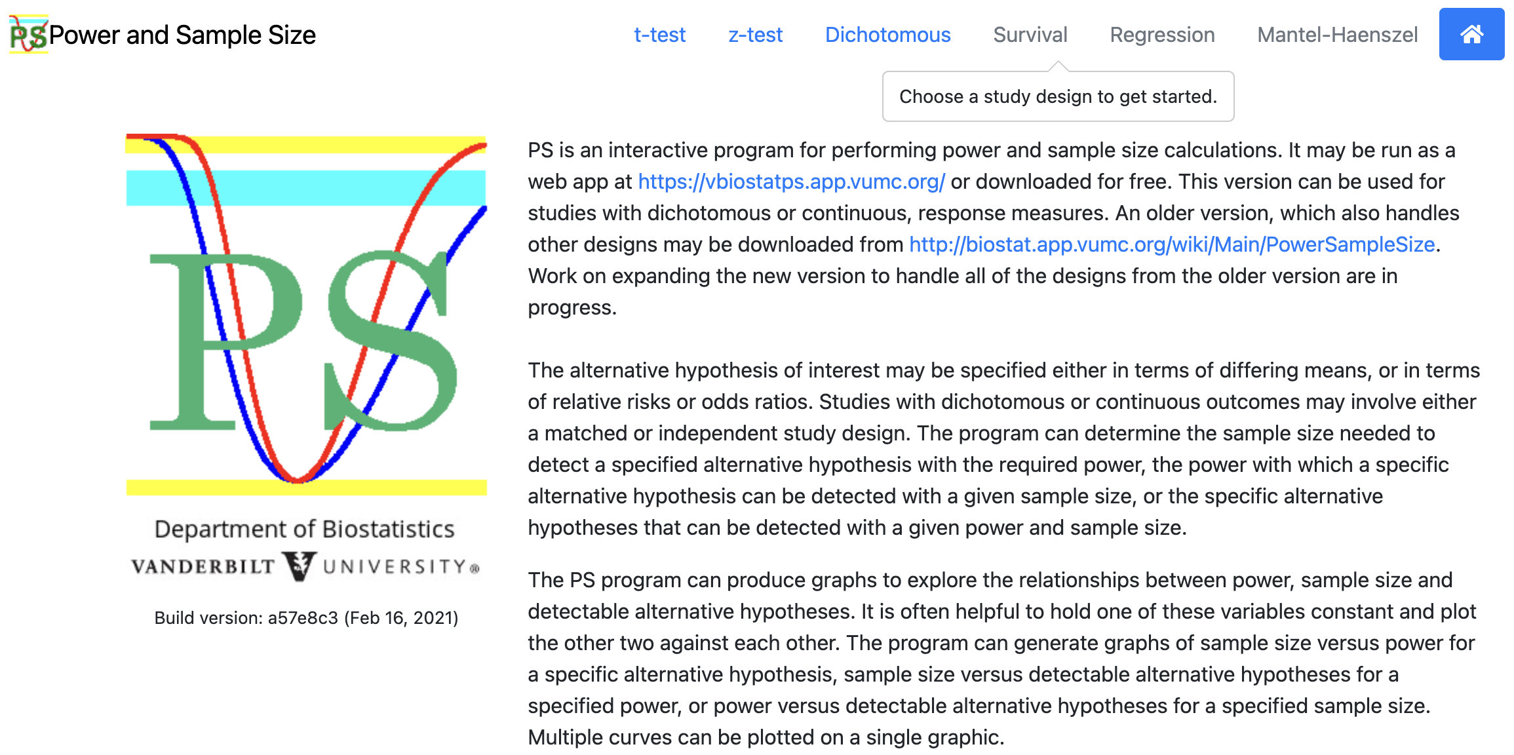Screen dimensions: 1514x755
Task: Open the z-test design page
Action: click(755, 35)
